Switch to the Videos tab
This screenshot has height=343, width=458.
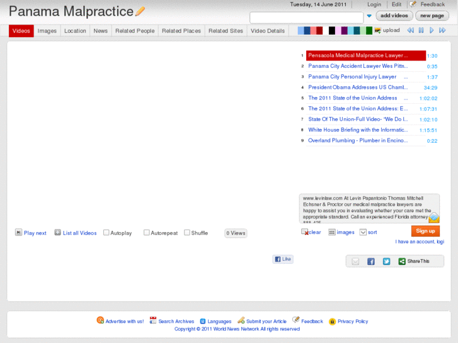tap(21, 31)
